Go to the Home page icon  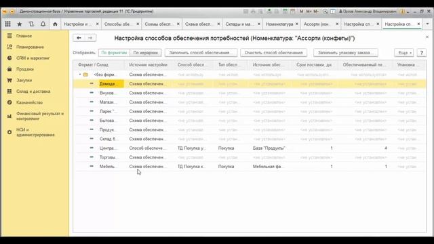point(55,24)
